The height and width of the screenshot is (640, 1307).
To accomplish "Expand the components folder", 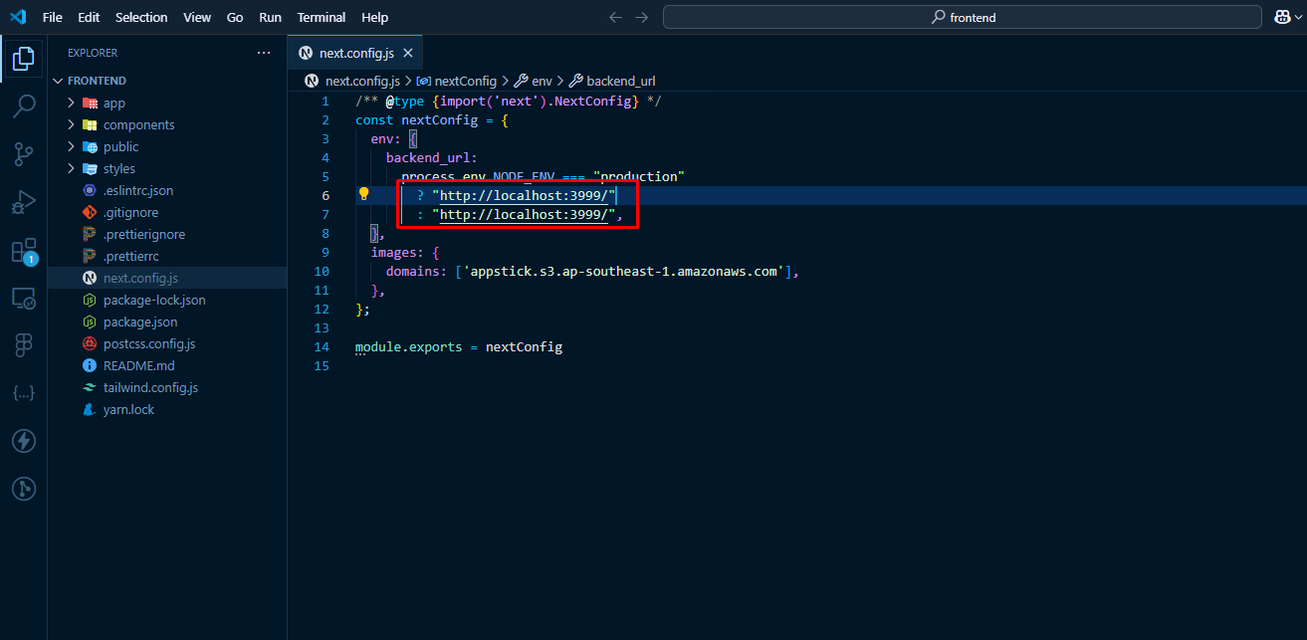I will 138,124.
